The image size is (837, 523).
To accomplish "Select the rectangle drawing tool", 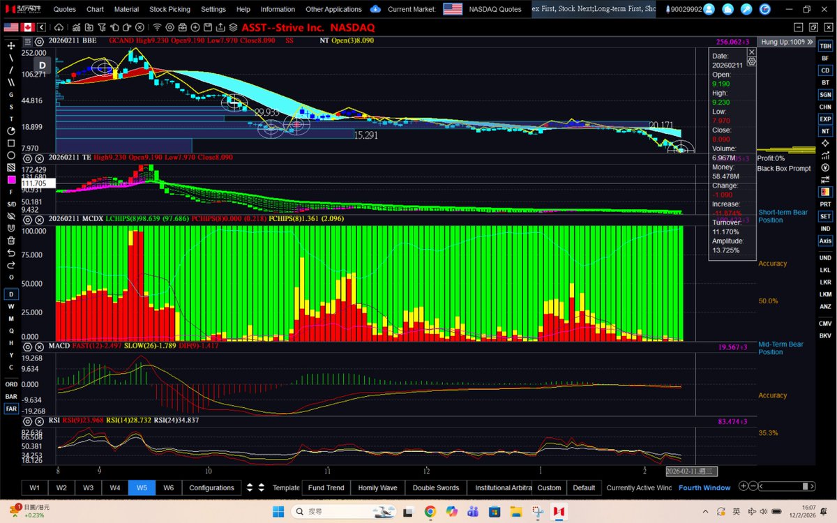I will click(x=11, y=143).
